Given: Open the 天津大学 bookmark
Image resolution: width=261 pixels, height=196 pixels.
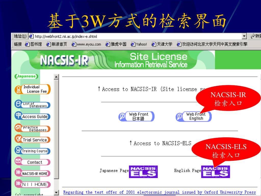Looking at the screenshot, I should (162, 44).
